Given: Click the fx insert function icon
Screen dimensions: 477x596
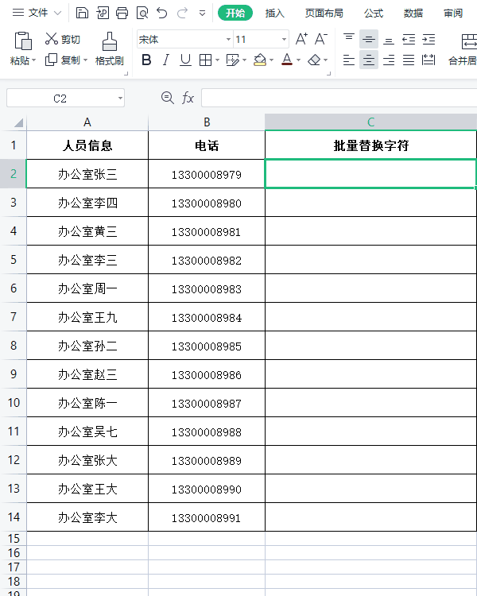Looking at the screenshot, I should [188, 98].
